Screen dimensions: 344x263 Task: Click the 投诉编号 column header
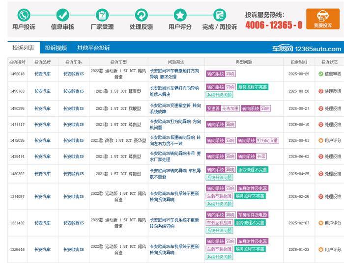(17, 62)
